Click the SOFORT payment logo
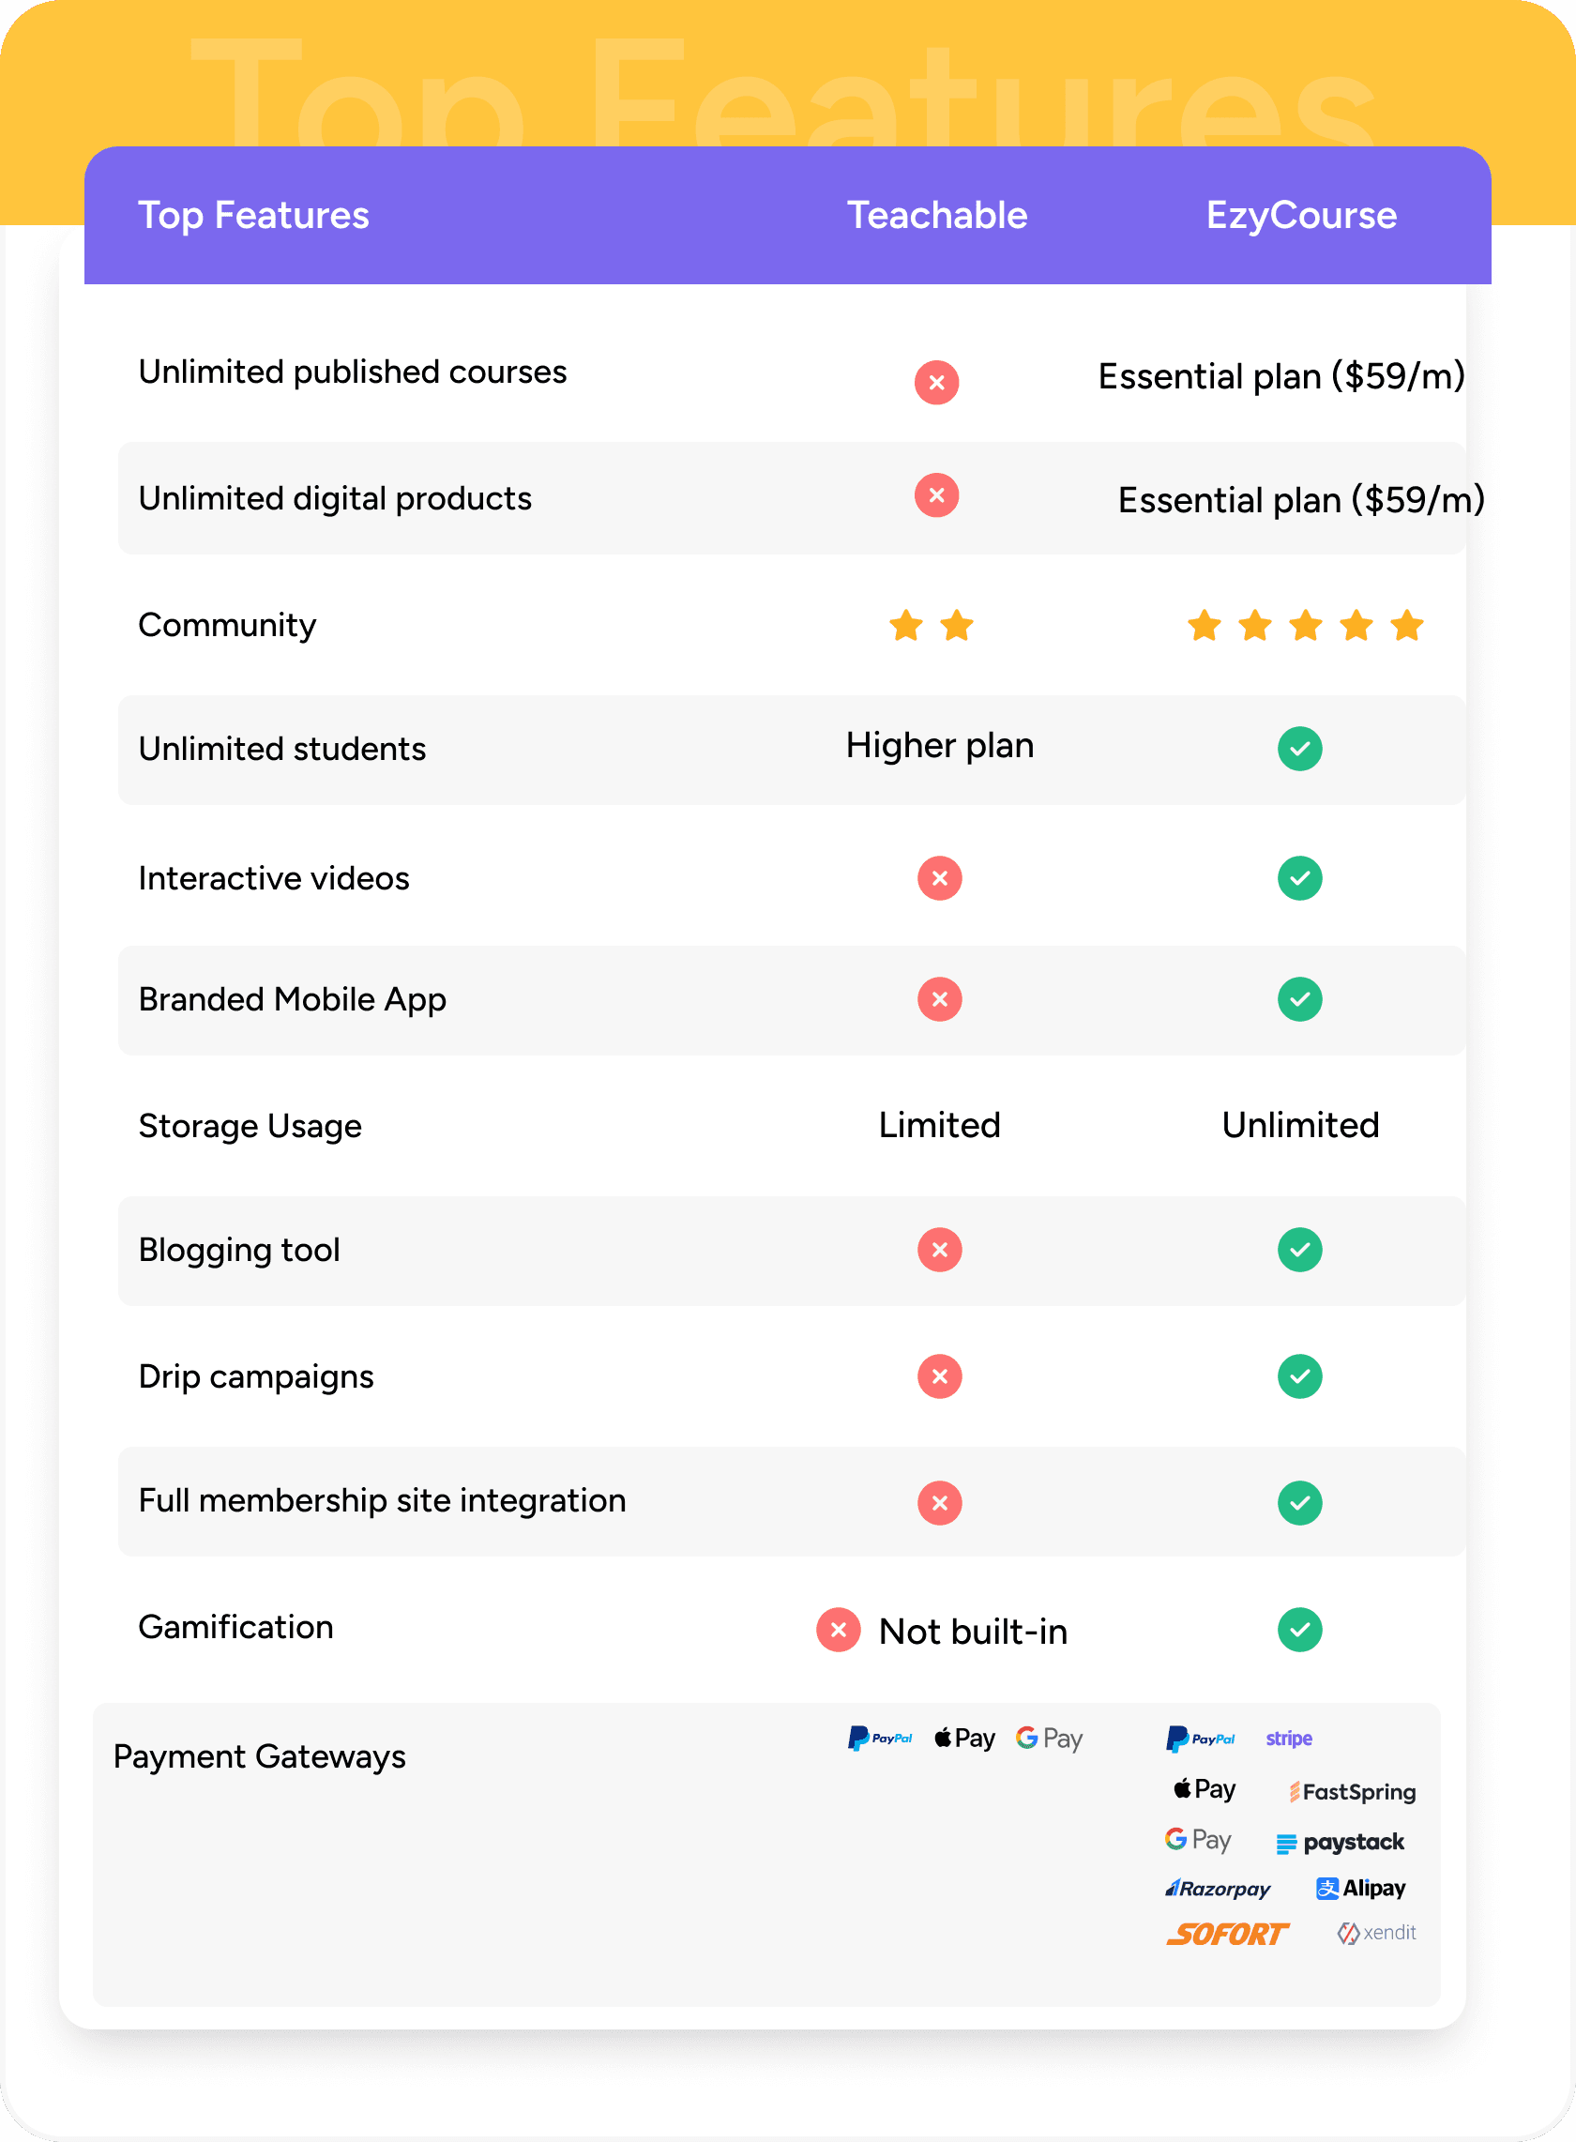This screenshot has height=2142, width=1576. (x=1227, y=1934)
